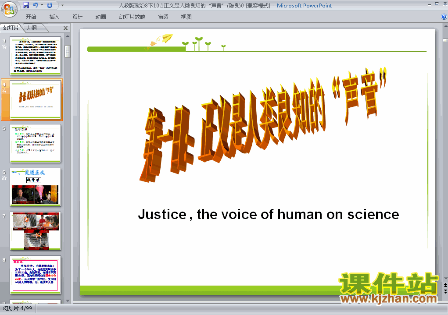
Task: Expand the undo history dropdown arrow
Action: 42,5
